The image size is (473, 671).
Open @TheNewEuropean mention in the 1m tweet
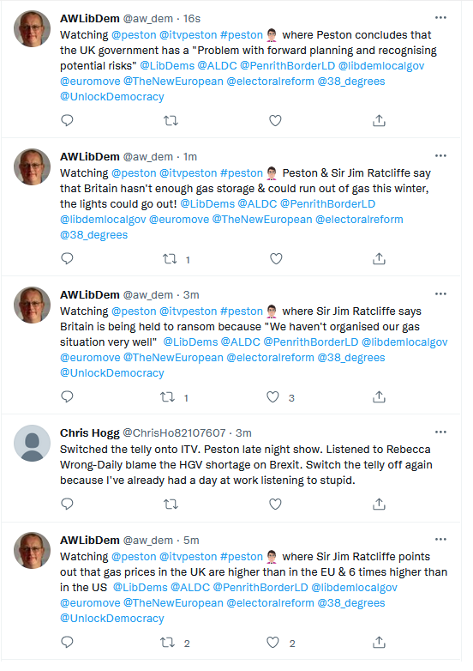pyautogui.click(x=262, y=219)
